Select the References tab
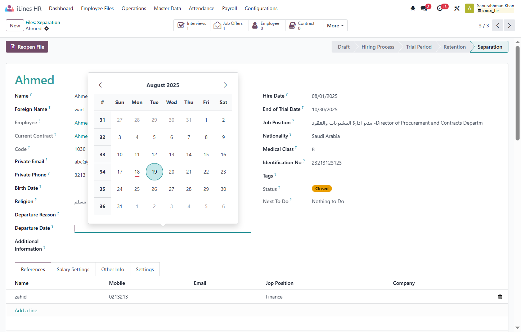Viewport: 521px width, 332px height. click(x=33, y=269)
